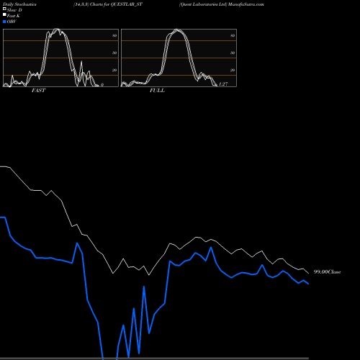Click the 50 level label in FAST chart

coord(114,53)
